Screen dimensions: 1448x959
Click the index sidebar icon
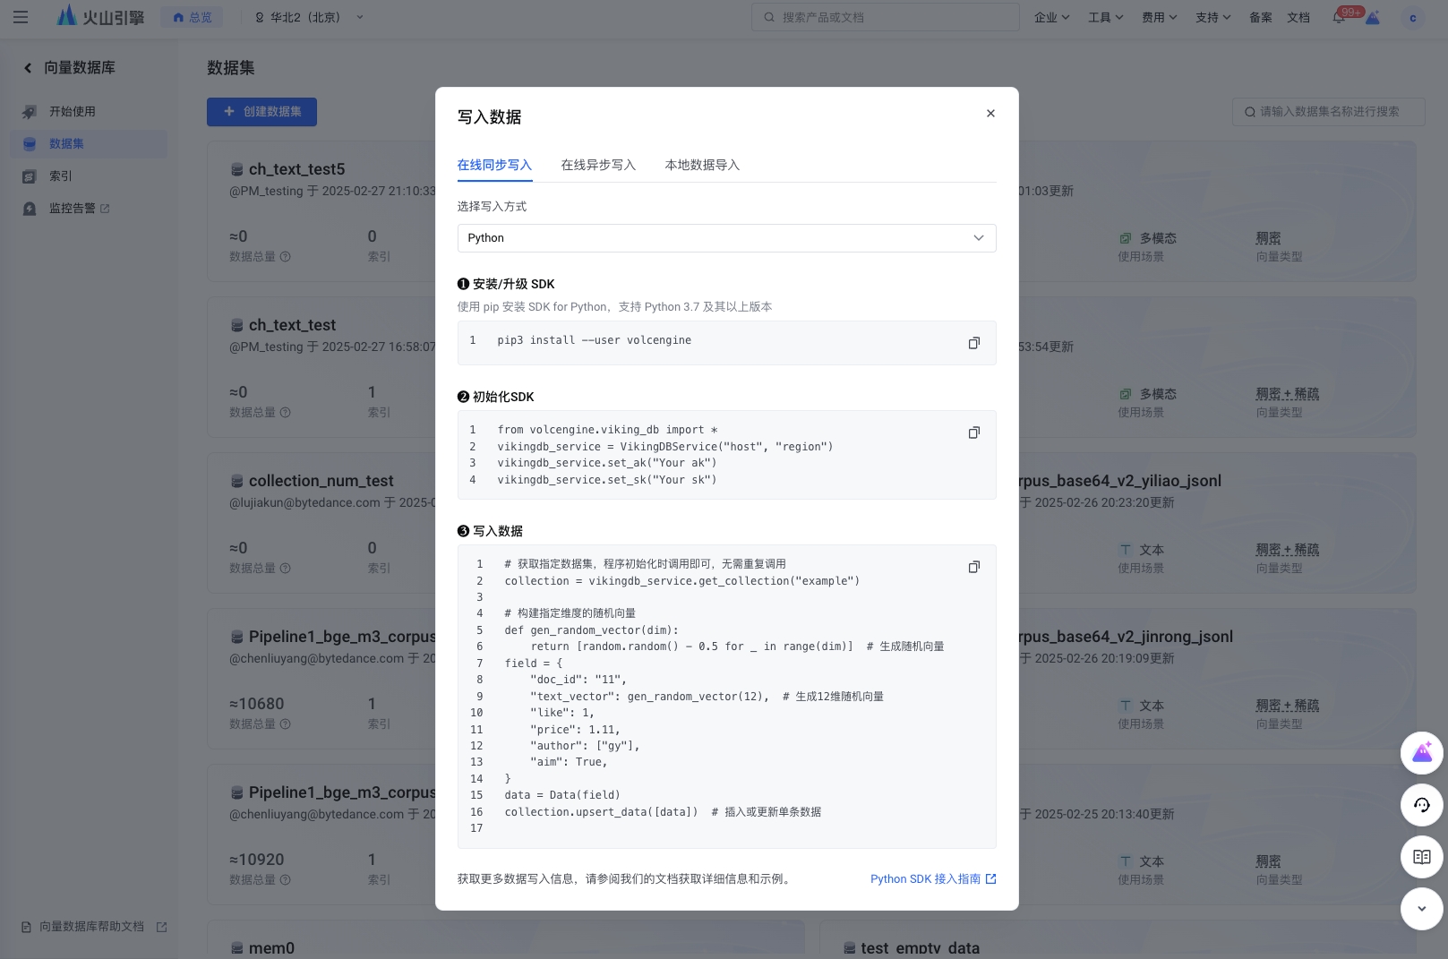point(30,176)
